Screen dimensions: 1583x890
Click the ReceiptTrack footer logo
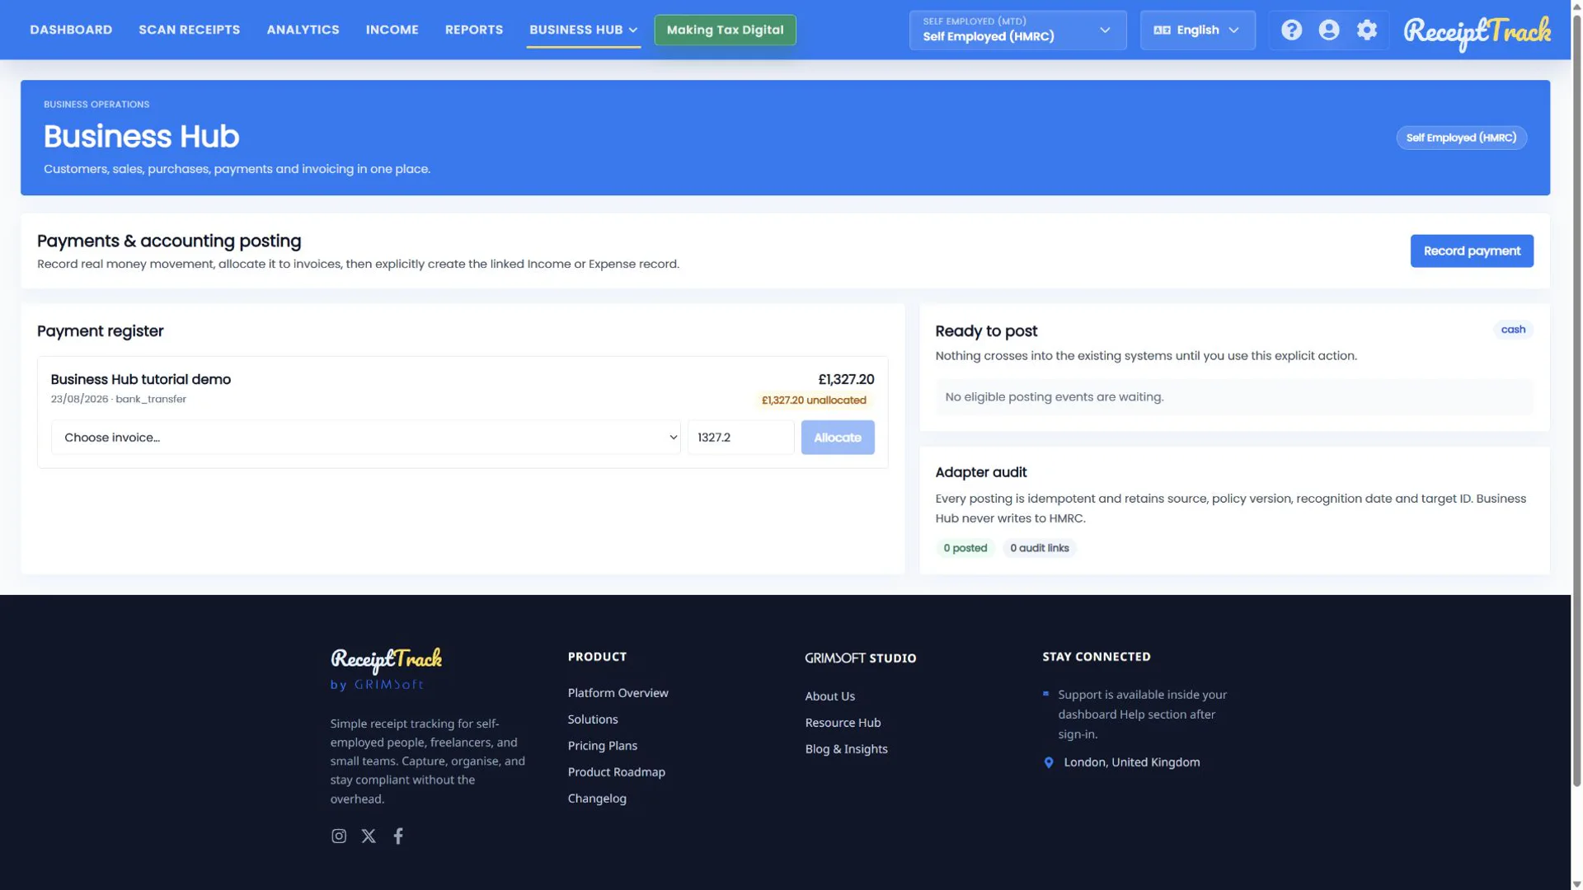[386, 660]
